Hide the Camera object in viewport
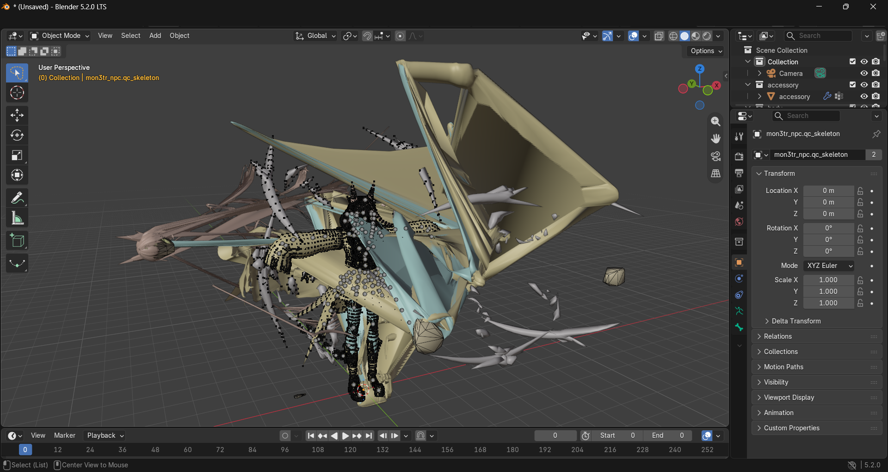Viewport: 888px width, 472px height. coord(864,73)
